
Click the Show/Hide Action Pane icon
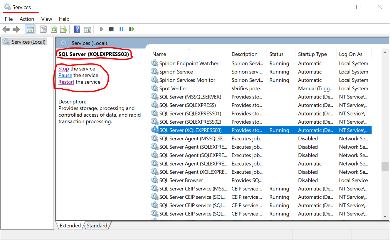point(88,29)
